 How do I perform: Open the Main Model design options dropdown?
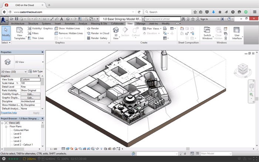coord(216,153)
